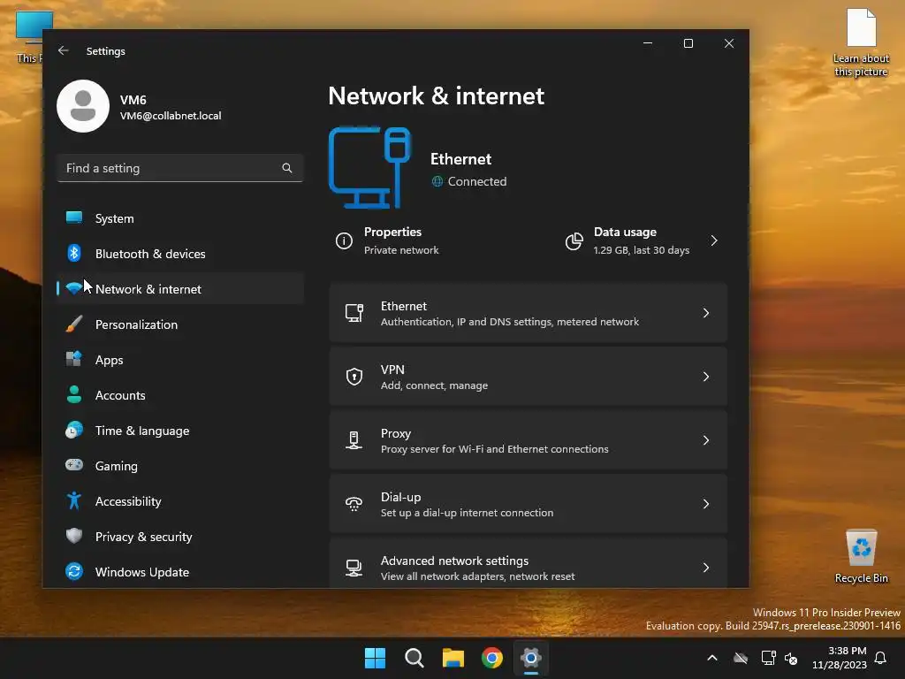Show hidden tray icons chevron
Viewport: 905px width, 679px height.
click(712, 658)
